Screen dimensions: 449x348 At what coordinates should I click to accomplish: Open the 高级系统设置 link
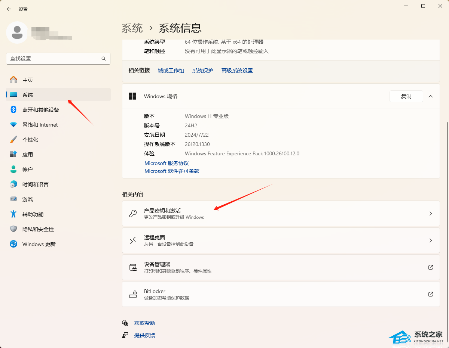(237, 71)
